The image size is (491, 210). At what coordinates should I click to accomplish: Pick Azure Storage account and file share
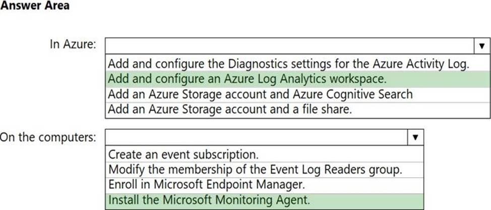point(297,110)
